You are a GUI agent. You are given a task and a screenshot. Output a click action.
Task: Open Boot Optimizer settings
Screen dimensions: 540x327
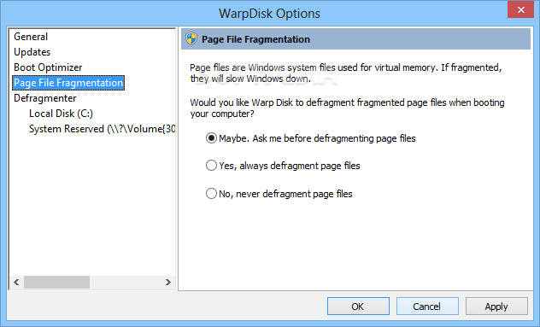point(48,67)
